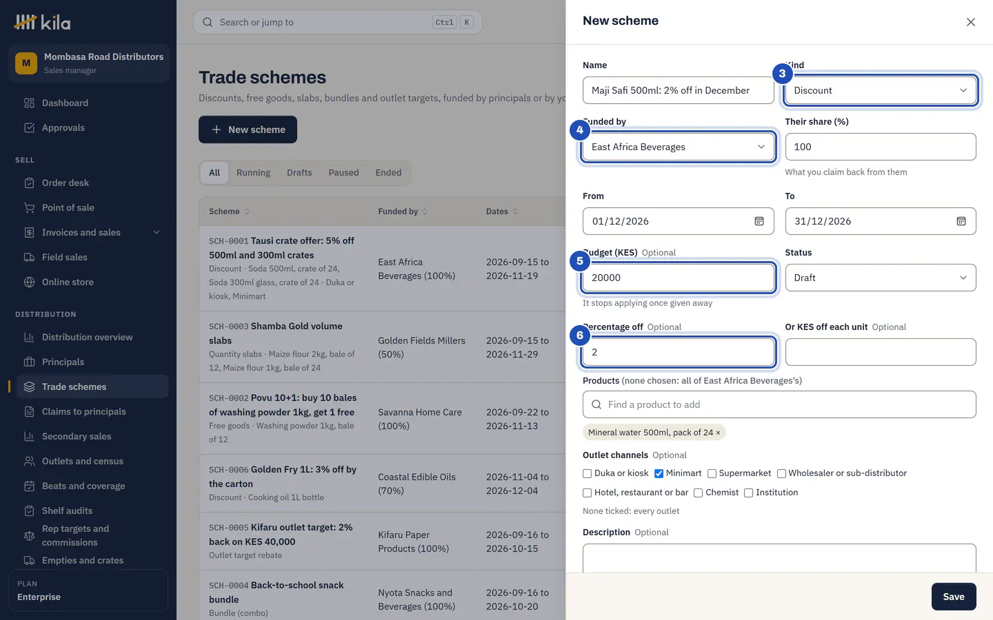Close the New scheme panel
This screenshot has width=993, height=620.
970,22
